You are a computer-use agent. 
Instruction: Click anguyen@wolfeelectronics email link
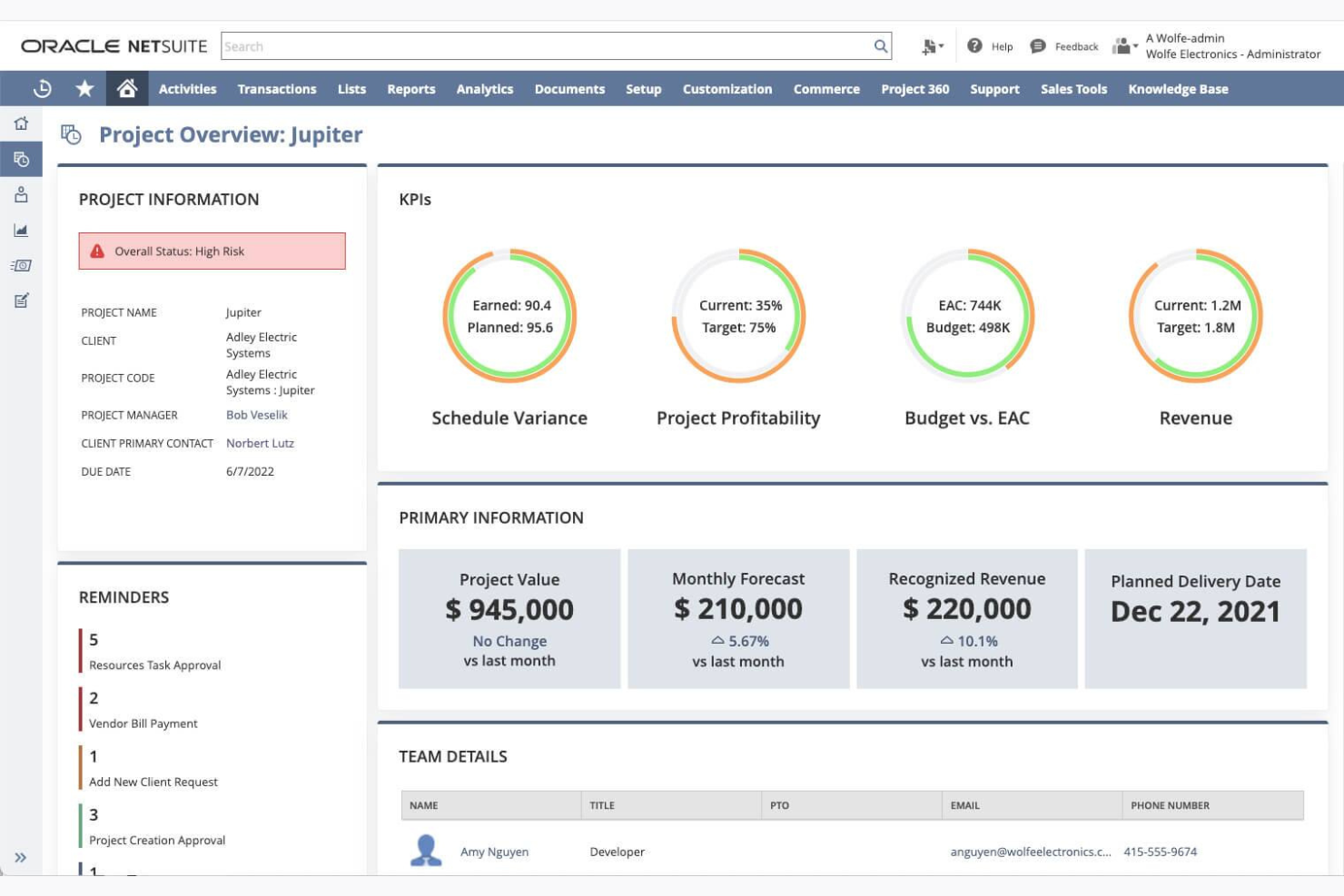pyautogui.click(x=1031, y=852)
